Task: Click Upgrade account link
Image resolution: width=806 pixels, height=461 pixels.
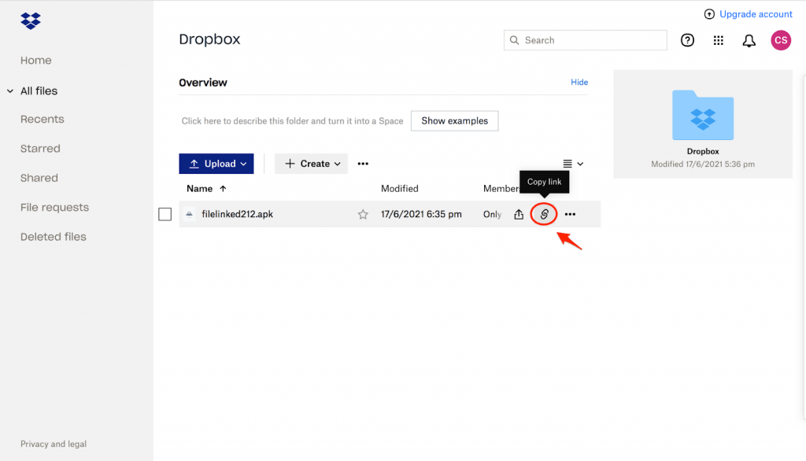Action: click(756, 14)
